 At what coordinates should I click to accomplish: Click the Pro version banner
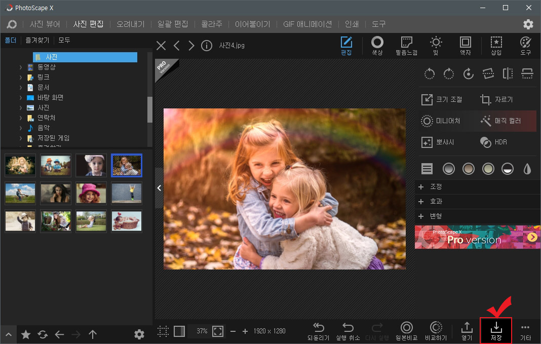pos(478,237)
